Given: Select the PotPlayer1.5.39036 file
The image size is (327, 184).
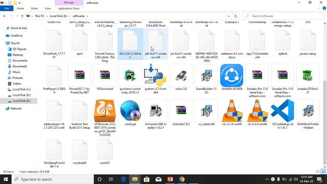Looking at the screenshot, I should (x=54, y=79).
